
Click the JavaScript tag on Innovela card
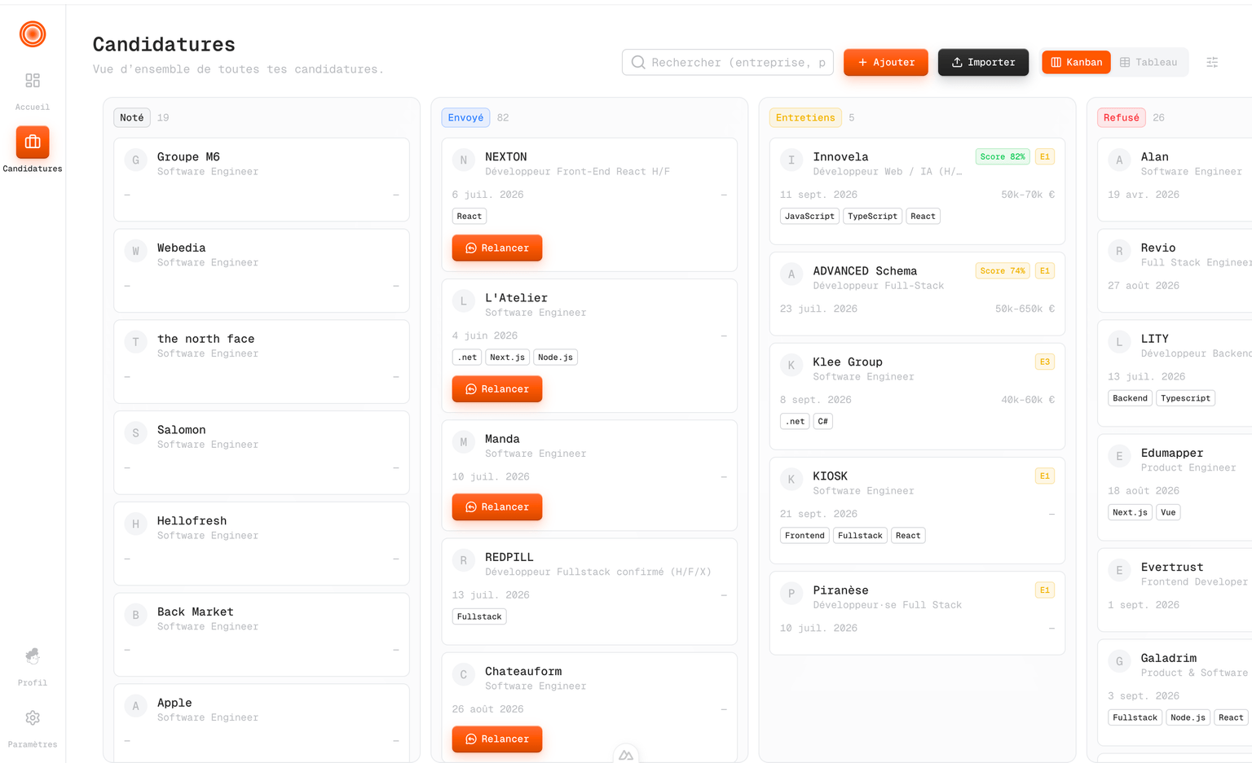point(809,216)
